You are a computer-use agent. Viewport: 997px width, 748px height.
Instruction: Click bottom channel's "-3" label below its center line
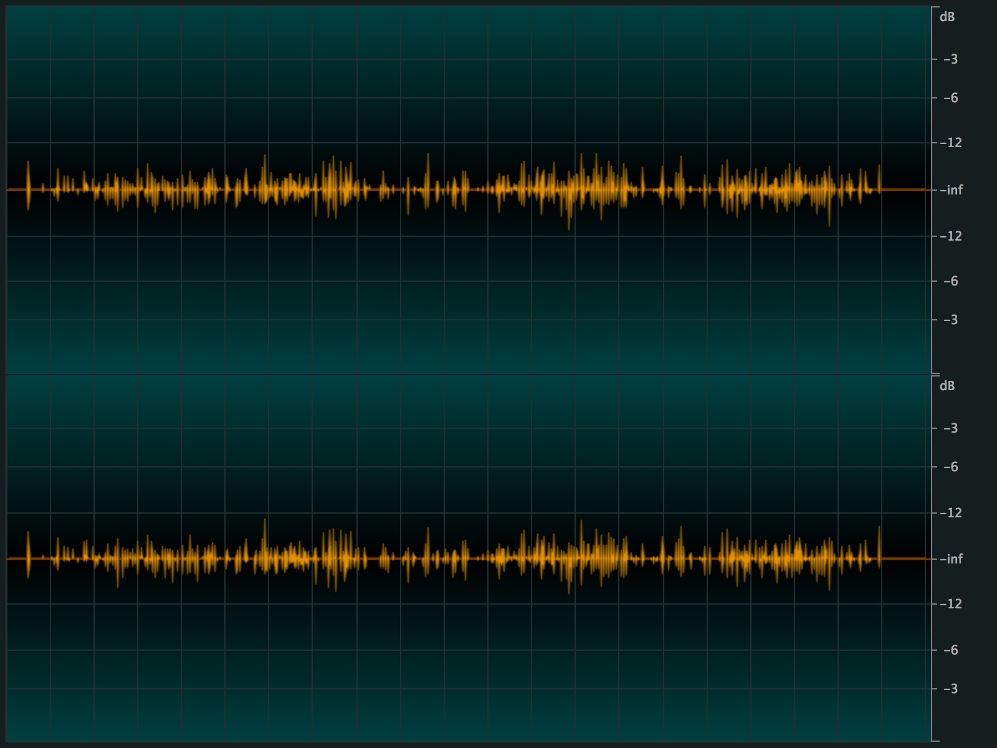pos(951,689)
